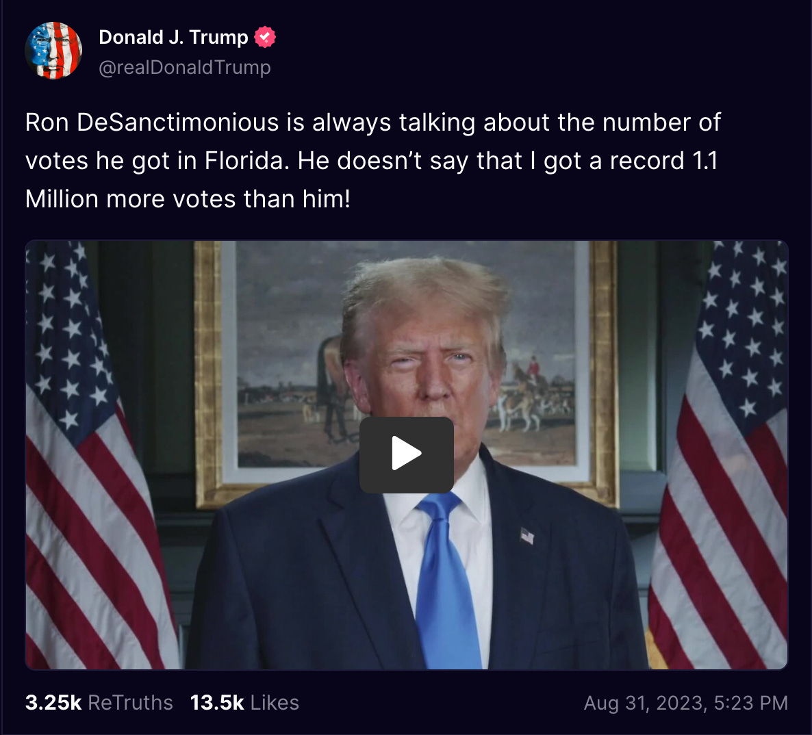The width and height of the screenshot is (812, 735).
Task: Open the Donald J. Trump display name
Action: 173,37
